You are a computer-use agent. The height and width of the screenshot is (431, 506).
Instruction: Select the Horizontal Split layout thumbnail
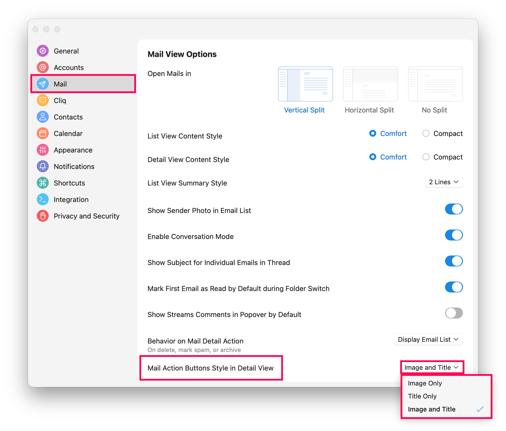tap(370, 84)
